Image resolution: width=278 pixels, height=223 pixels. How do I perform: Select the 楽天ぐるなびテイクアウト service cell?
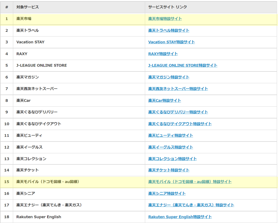click(x=79, y=124)
